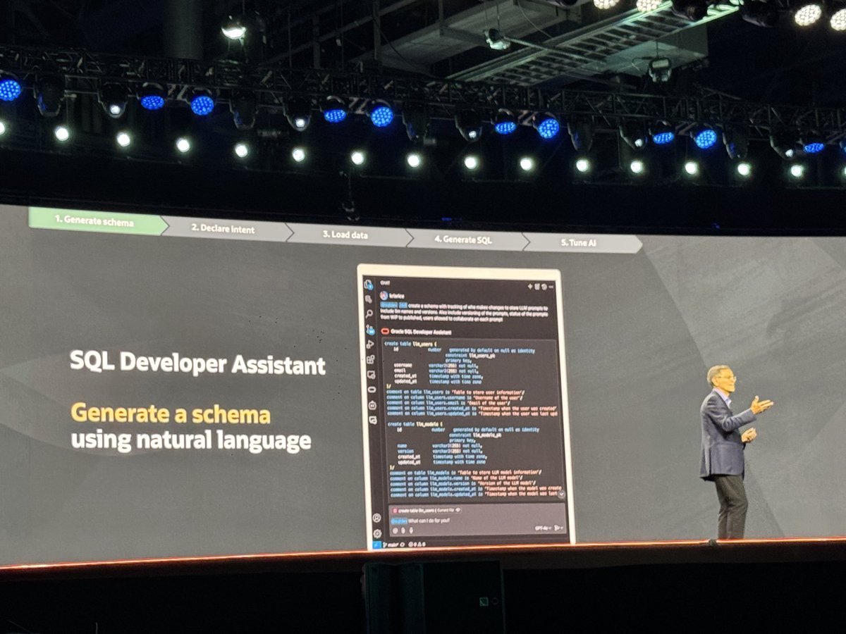Open the highlighted blue database icon in the activity bar
846x634 pixels.
[369, 330]
